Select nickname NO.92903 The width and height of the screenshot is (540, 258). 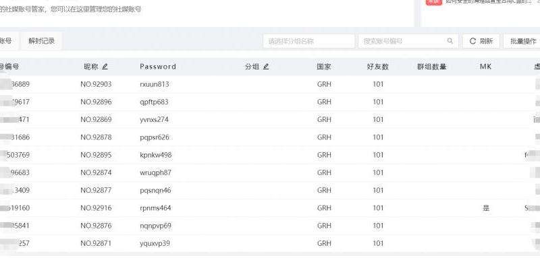[96, 84]
